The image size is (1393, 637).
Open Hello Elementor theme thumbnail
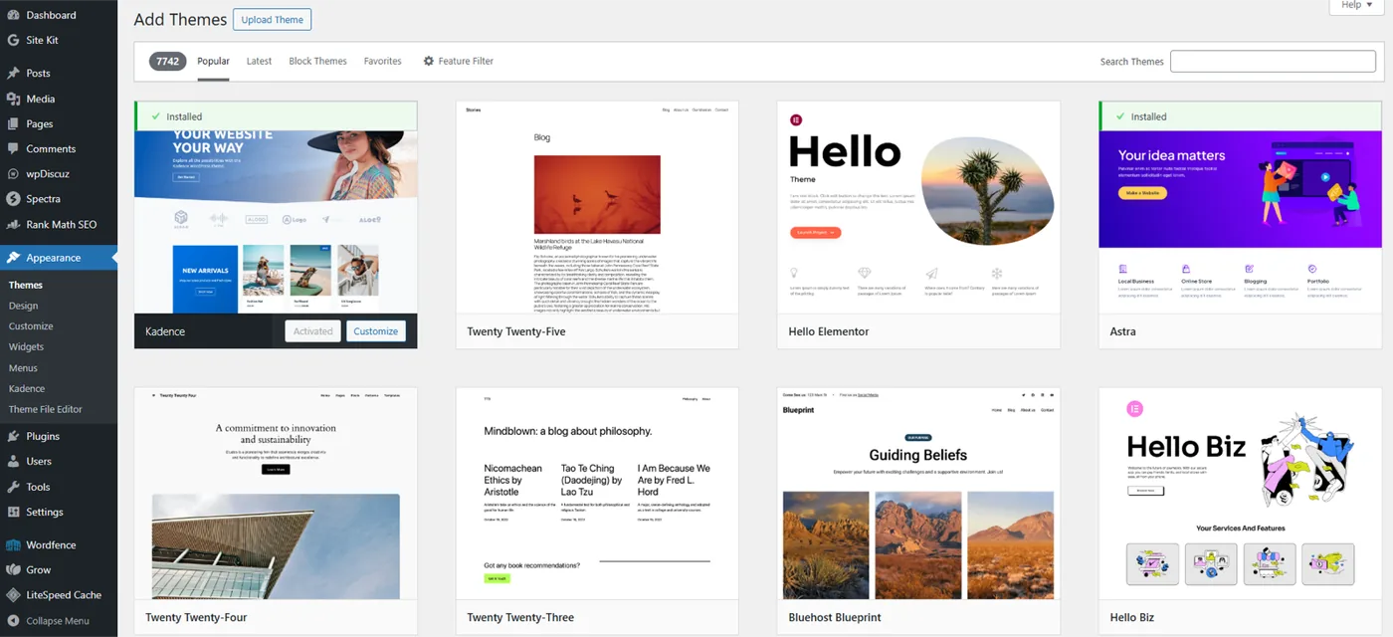[918, 207]
